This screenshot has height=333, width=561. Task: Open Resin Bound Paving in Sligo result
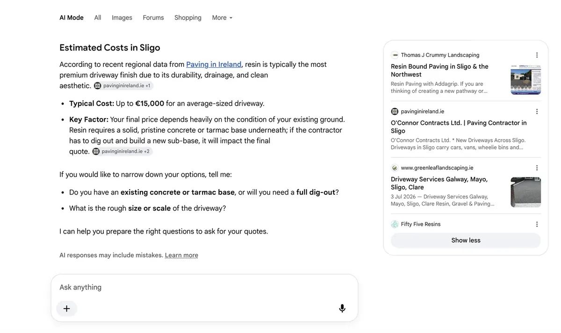pyautogui.click(x=439, y=71)
